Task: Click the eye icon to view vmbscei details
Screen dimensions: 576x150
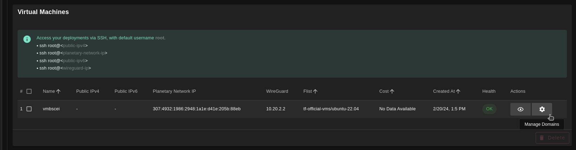Action: point(520,109)
